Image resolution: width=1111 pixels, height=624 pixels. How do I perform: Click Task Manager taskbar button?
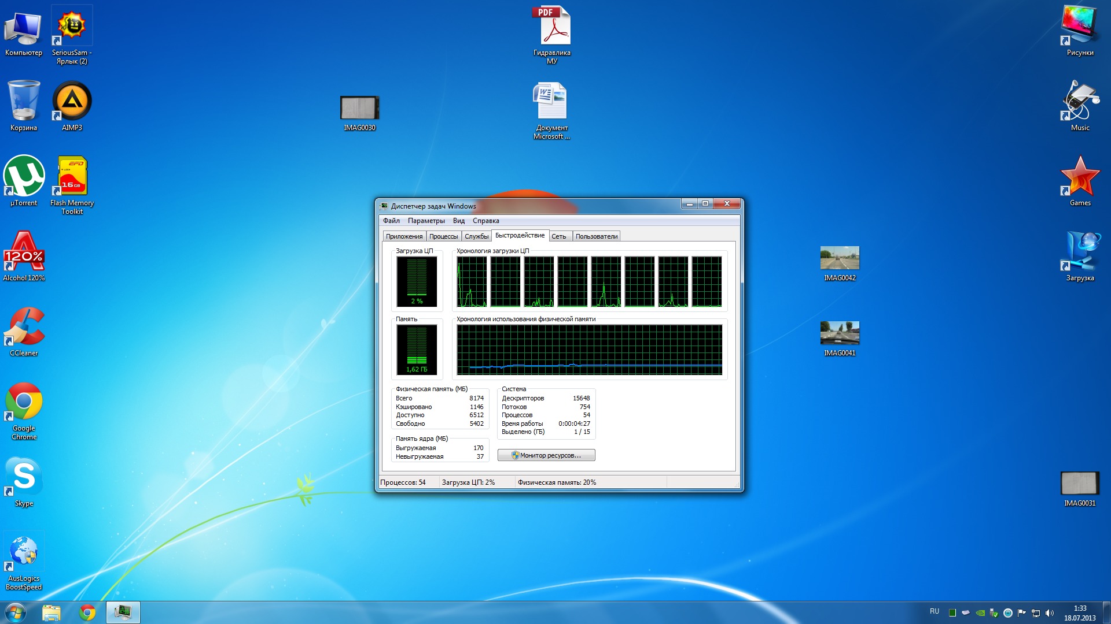[x=123, y=612]
